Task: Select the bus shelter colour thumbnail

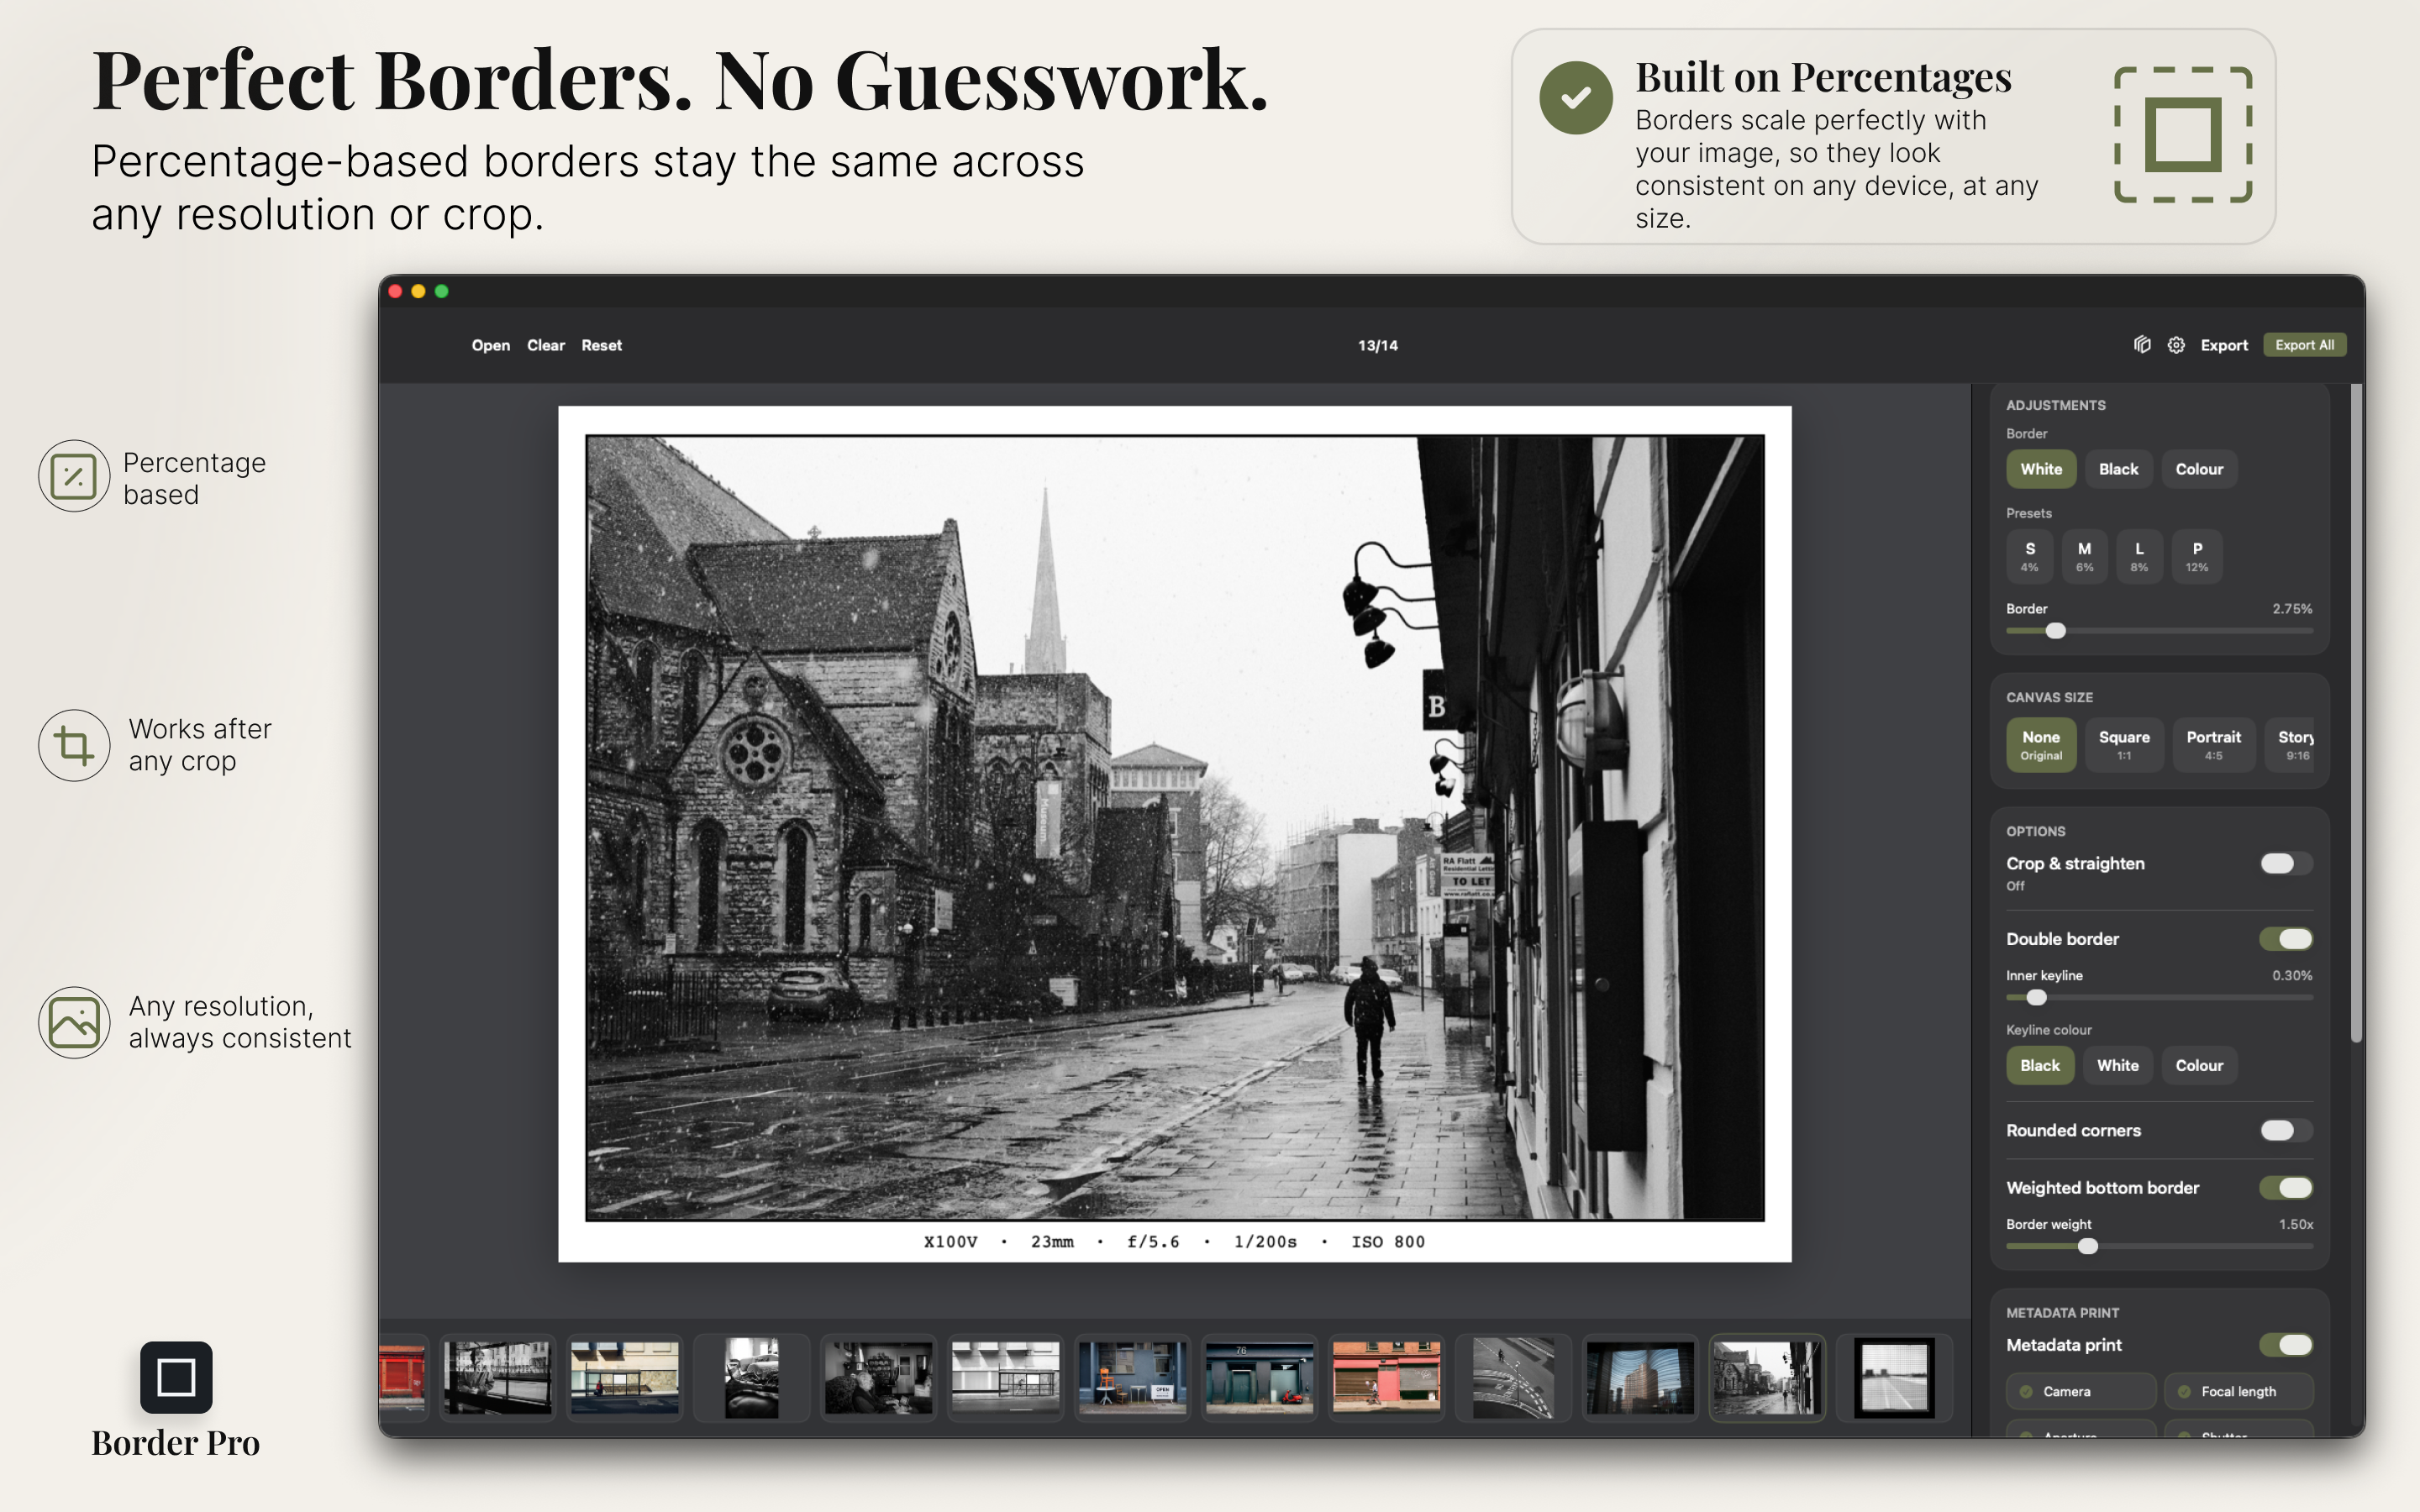Action: tap(624, 1377)
